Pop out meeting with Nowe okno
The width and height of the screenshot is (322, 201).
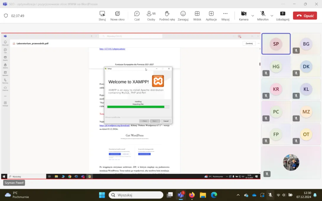[117, 16]
